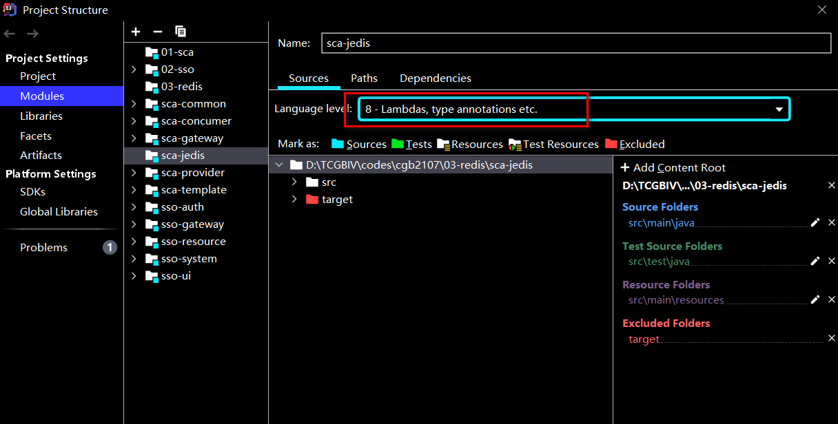Remove target from excluded folders
Viewport: 838px width, 424px height.
point(831,339)
